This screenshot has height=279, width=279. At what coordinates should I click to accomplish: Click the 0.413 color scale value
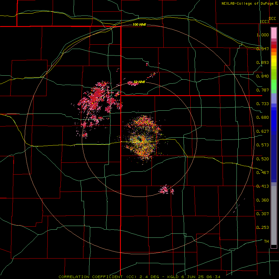263,186
